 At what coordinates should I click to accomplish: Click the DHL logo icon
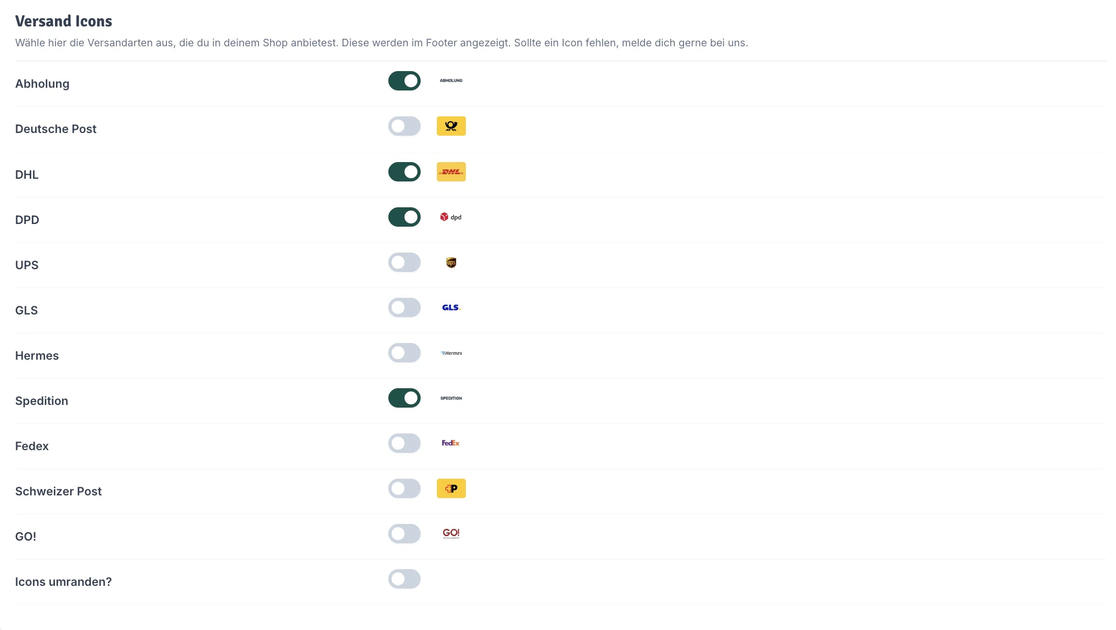tap(451, 172)
